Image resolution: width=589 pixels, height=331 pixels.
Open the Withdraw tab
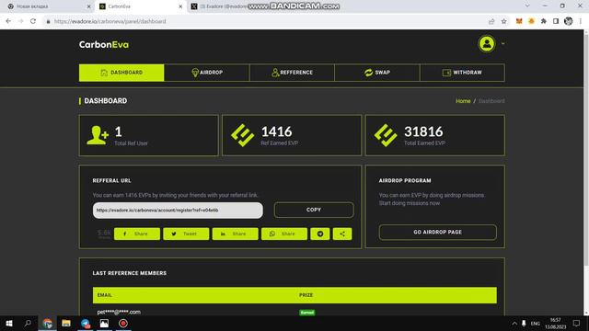point(462,73)
